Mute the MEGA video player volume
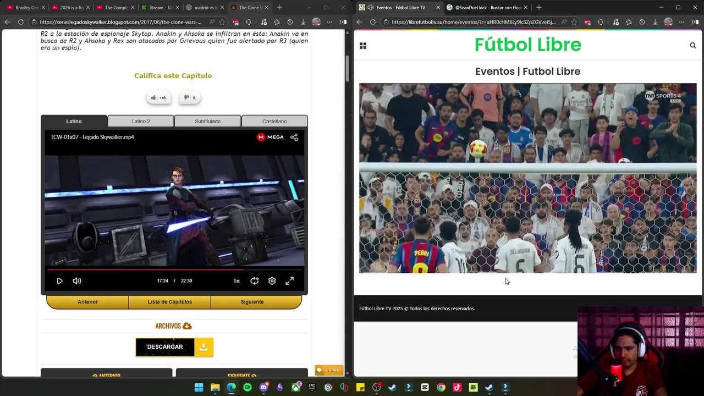This screenshot has height=396, width=704. point(77,280)
